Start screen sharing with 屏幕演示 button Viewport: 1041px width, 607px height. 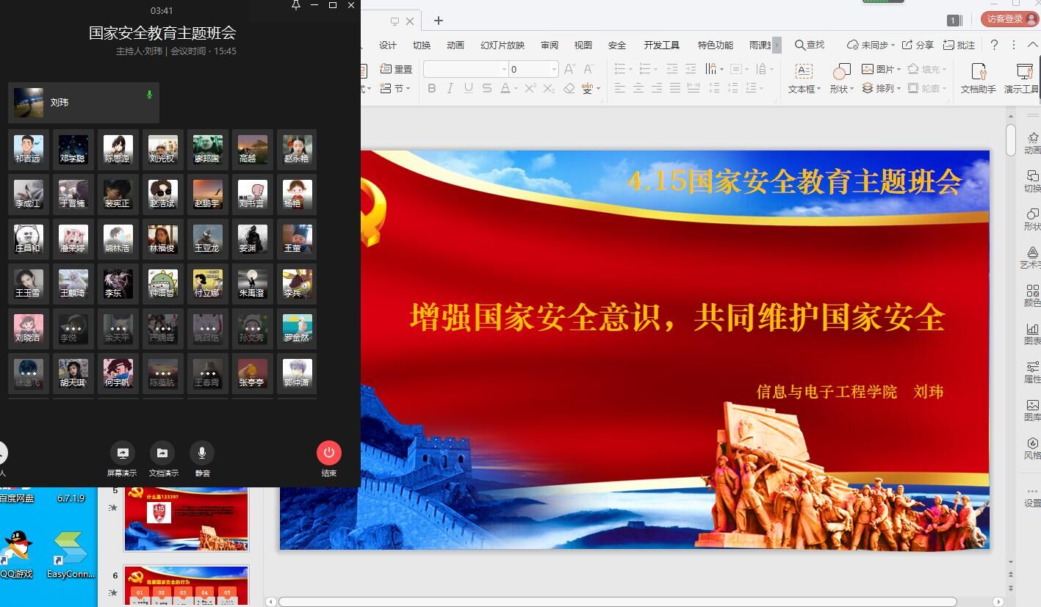pos(122,454)
